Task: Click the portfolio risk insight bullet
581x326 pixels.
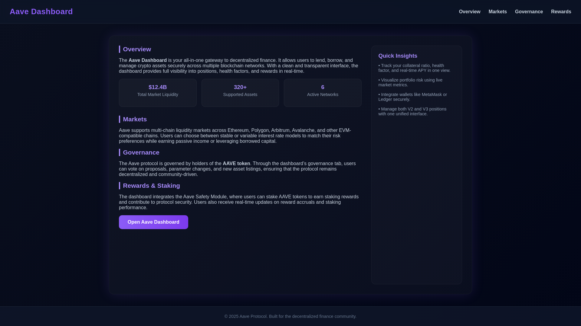Action: tap(410, 82)
